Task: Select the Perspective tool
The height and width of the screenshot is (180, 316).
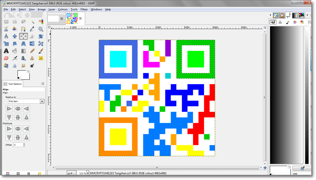Action: tap(23, 44)
